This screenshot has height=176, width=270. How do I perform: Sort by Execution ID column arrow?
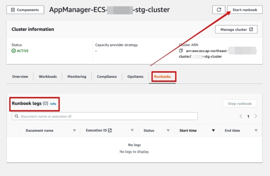(132, 130)
